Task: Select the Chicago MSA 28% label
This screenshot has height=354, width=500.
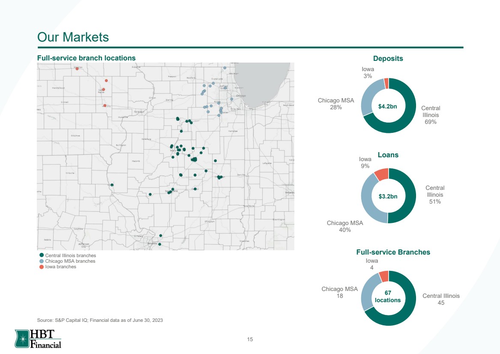Action: [336, 104]
